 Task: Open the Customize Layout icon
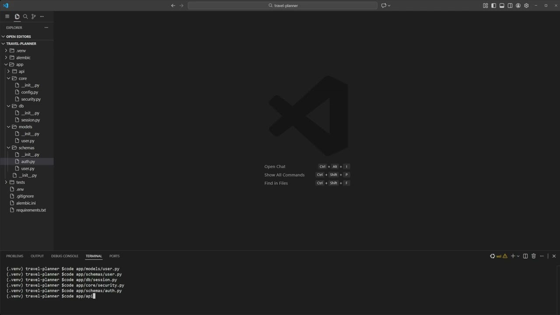pos(485,6)
